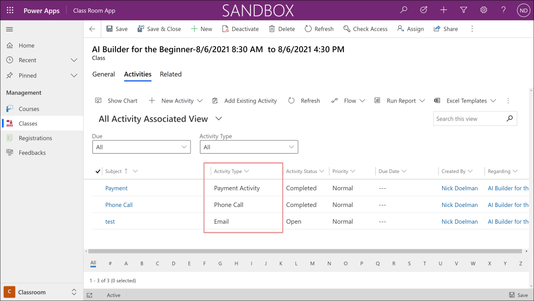Toggle the select-all checkmark in grid header
The width and height of the screenshot is (534, 301).
coord(98,171)
